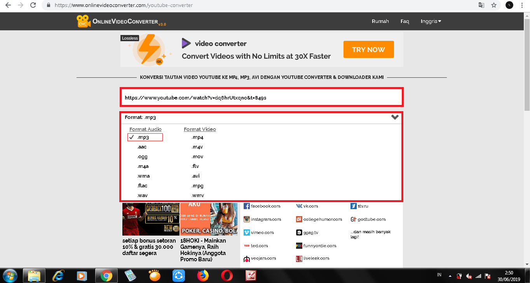Click the vimeo.com site icon
Screen dimensions: 530x283
tap(246, 232)
